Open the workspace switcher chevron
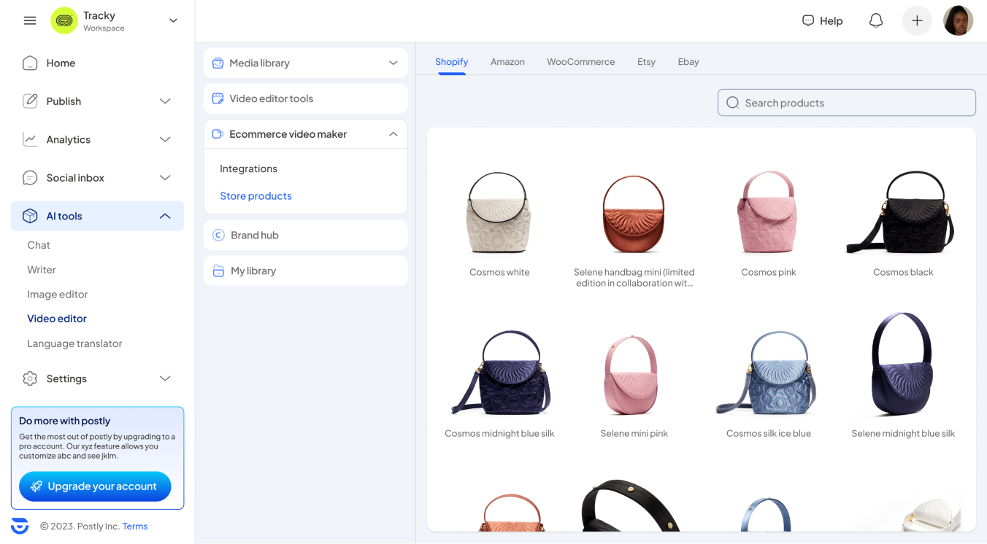 (x=173, y=20)
